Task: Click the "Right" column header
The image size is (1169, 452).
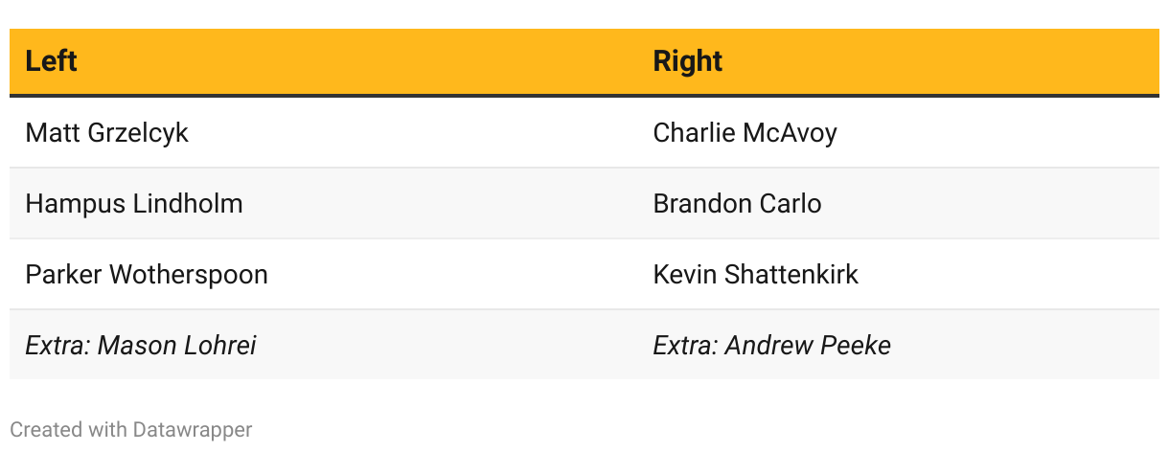Action: (x=687, y=61)
